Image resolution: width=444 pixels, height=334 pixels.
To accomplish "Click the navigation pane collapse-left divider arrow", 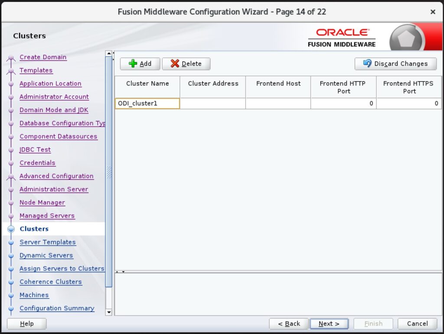I will click(113, 53).
